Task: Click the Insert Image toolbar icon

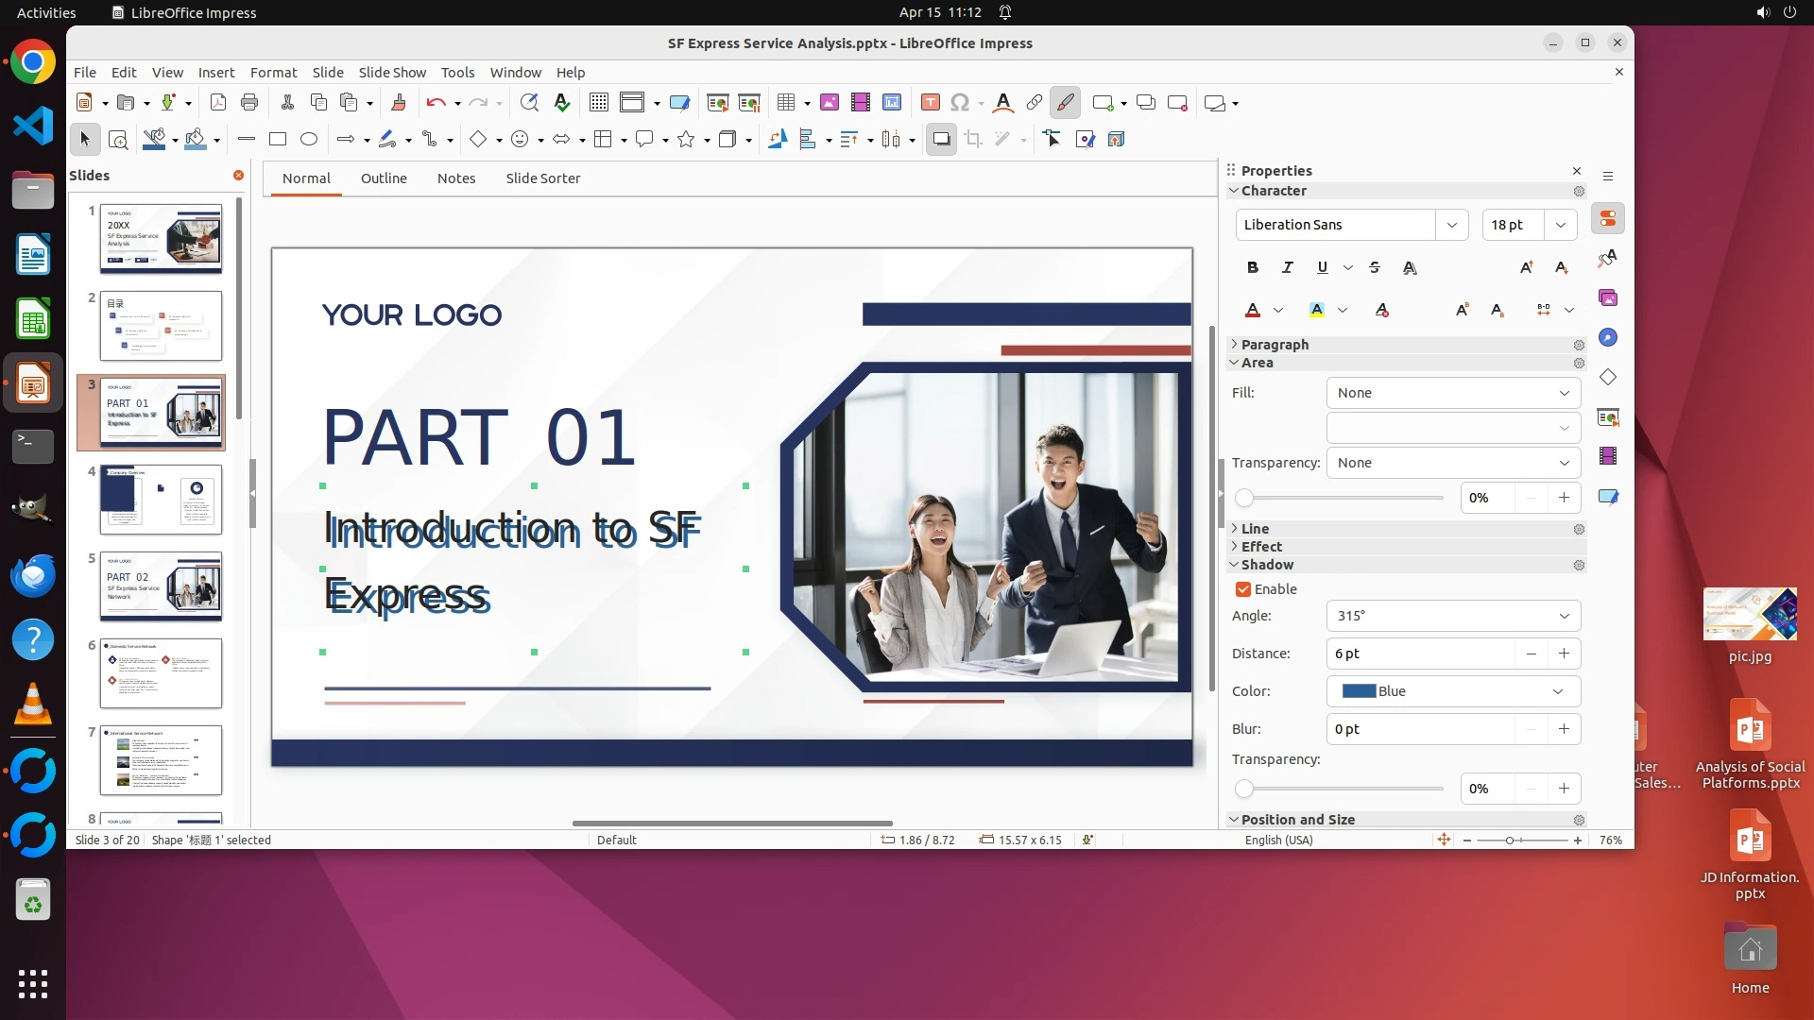Action: pos(830,103)
